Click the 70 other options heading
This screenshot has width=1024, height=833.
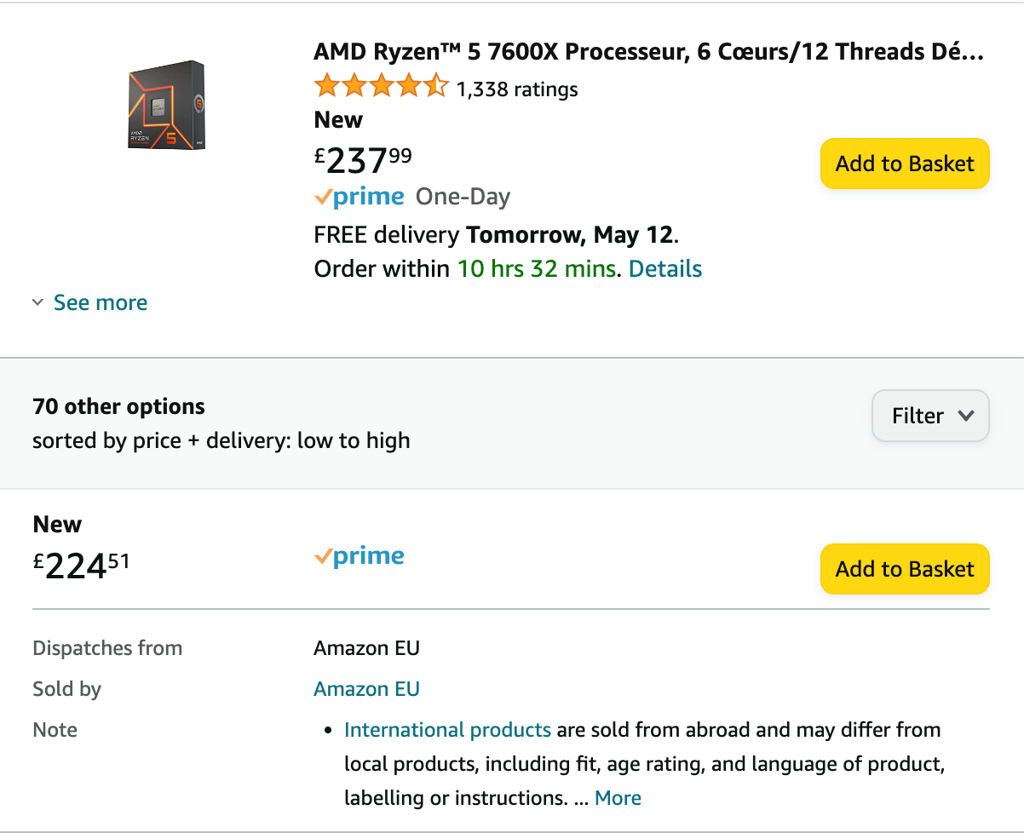pos(119,406)
